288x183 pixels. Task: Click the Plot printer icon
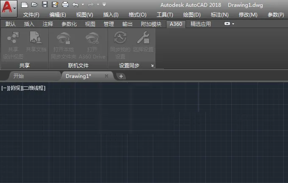[65, 4]
